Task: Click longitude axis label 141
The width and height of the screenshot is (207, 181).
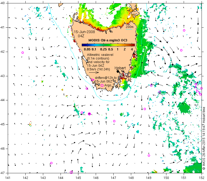Action: tap(8, 178)
